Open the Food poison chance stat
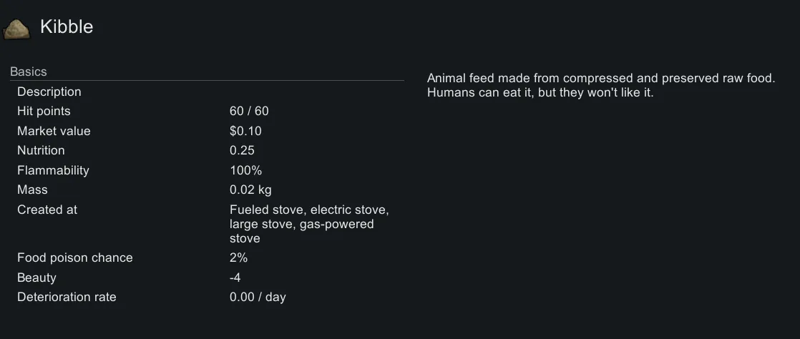 pyautogui.click(x=75, y=257)
